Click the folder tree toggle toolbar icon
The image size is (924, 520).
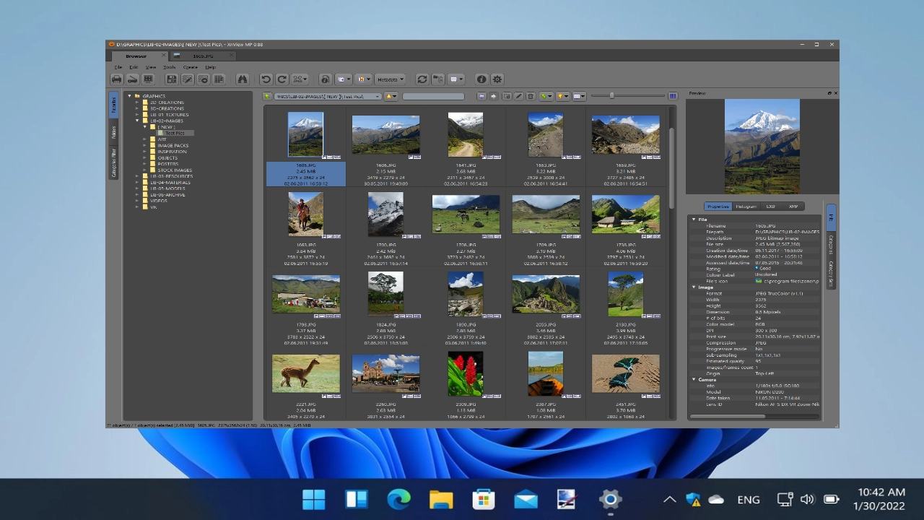coord(437,79)
